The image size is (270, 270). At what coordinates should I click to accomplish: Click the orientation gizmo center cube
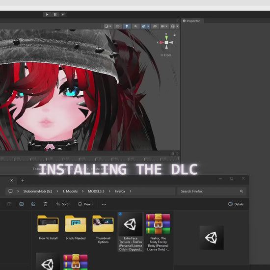click(166, 42)
